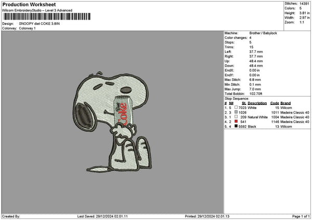
Task: Click the Max Jump value 7.0 mm
Action: click(x=255, y=89)
